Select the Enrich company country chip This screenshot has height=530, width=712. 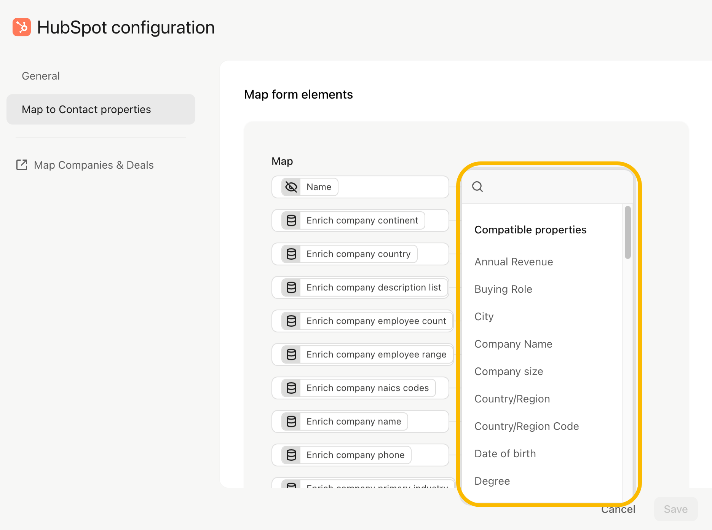[349, 254]
